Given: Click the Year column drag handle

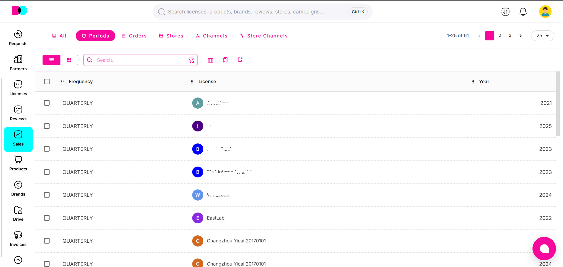Looking at the screenshot, I should coord(473,82).
